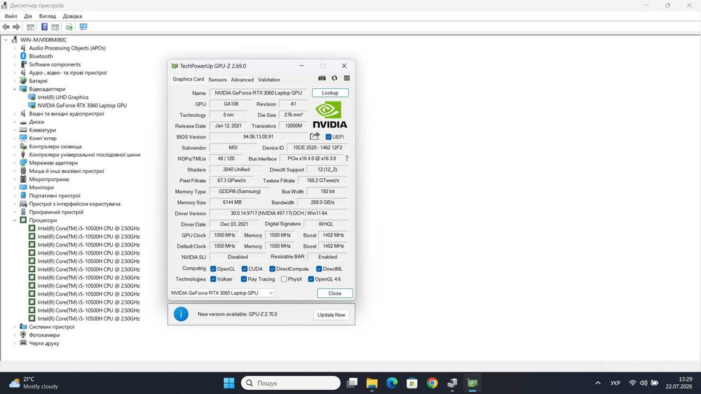Switch to the Sensors tab

pos(217,80)
